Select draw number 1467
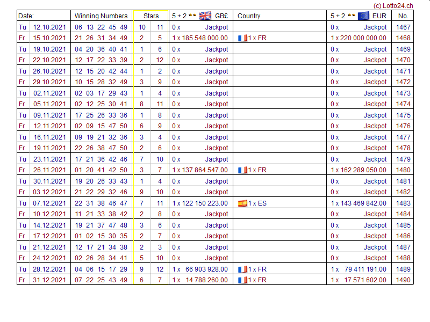Screen dimensions: 430x322 [x=403, y=27]
